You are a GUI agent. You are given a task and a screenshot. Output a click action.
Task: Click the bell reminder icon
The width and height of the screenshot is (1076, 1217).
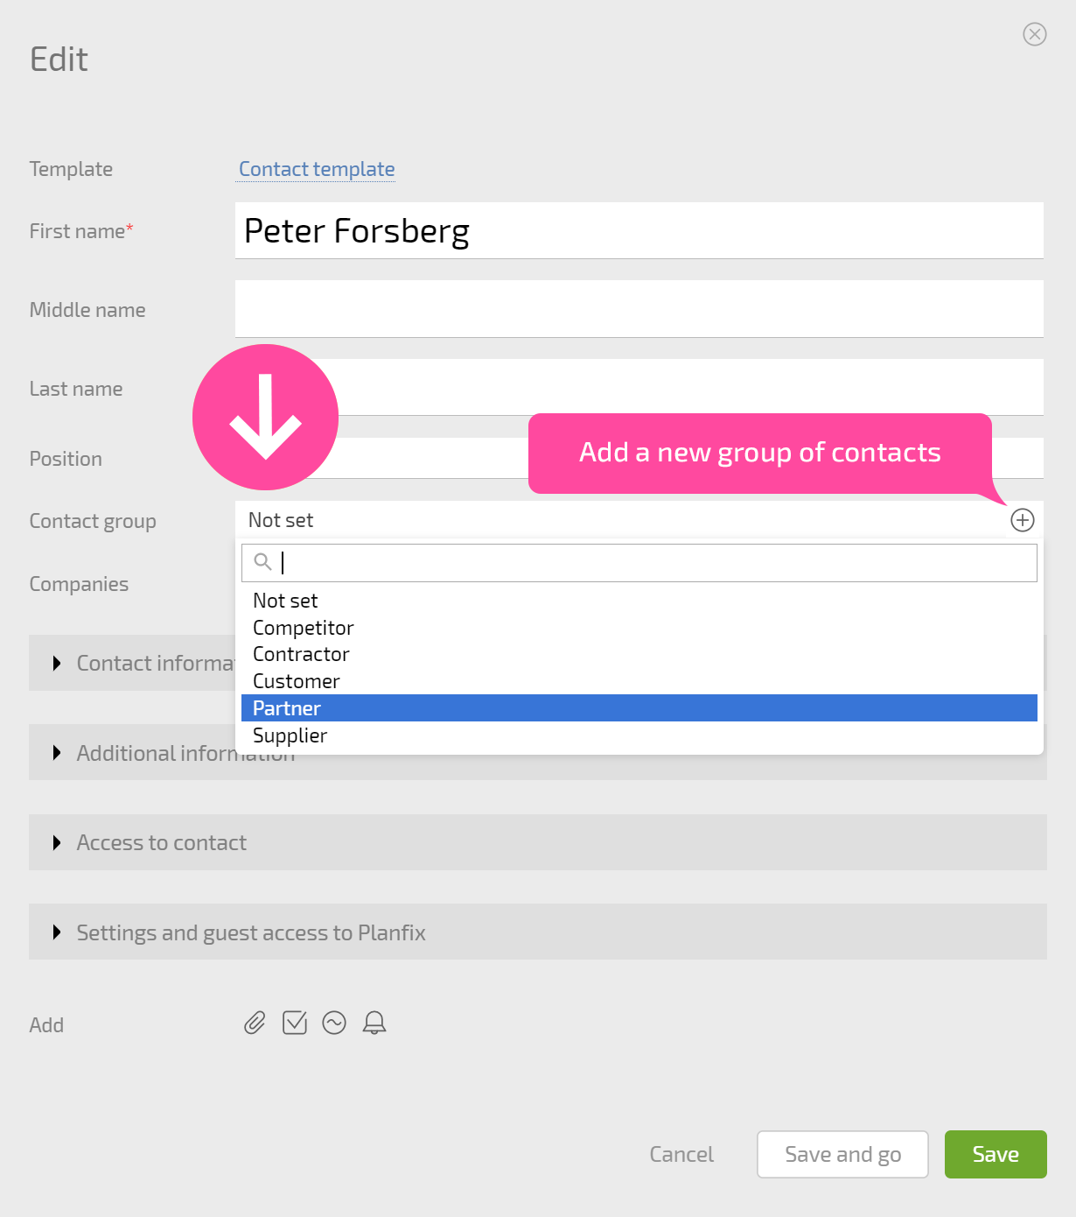(x=374, y=1023)
